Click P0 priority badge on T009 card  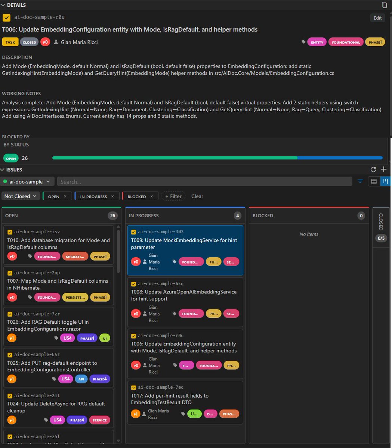[x=136, y=262]
